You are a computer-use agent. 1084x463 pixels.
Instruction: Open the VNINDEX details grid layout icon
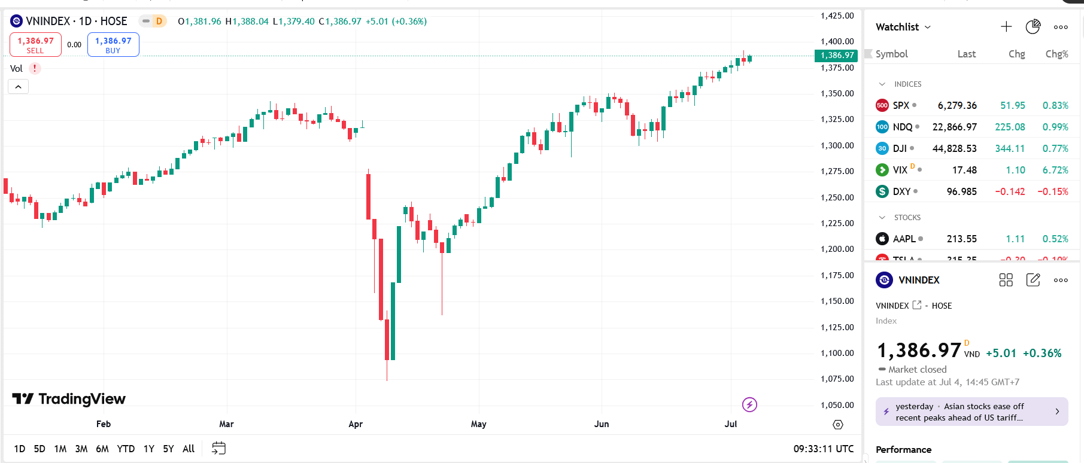click(x=1006, y=280)
